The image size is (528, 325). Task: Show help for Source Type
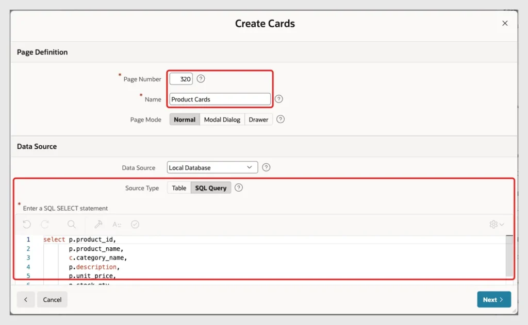pos(239,187)
